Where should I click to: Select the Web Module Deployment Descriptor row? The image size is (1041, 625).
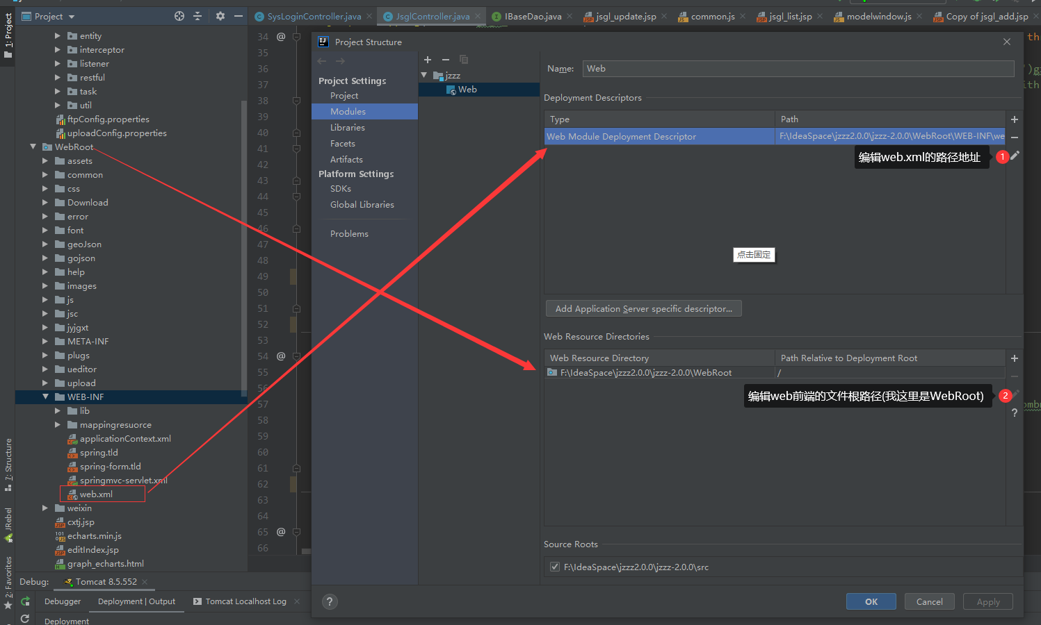point(775,136)
